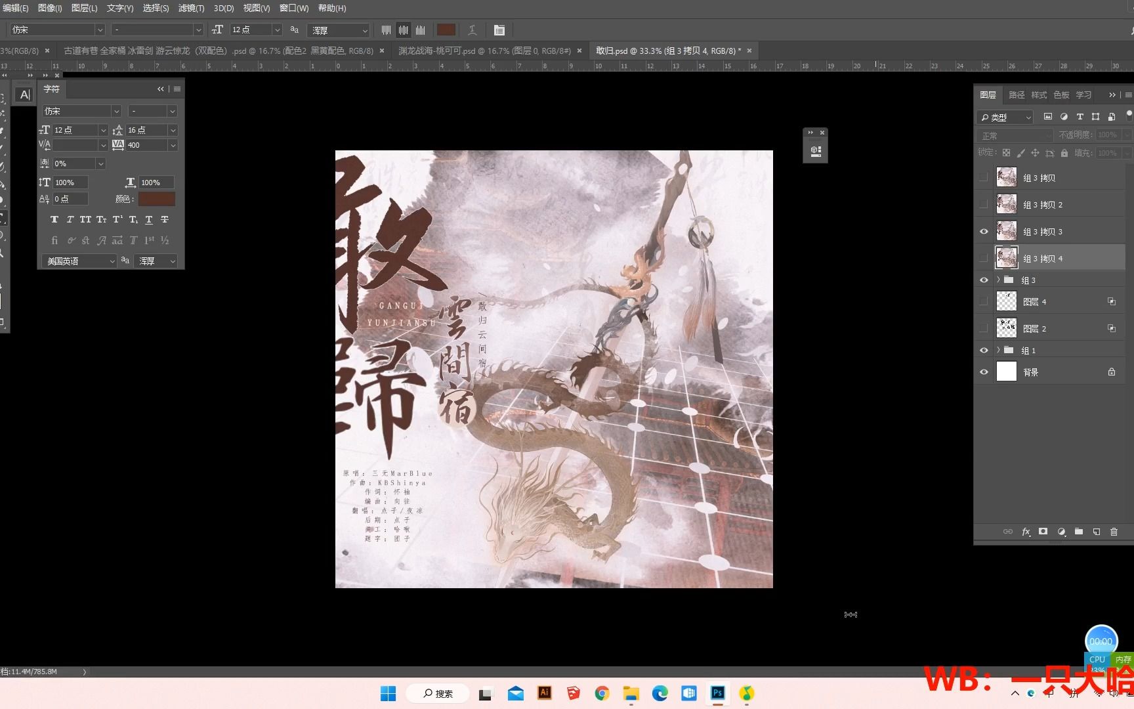The height and width of the screenshot is (709, 1134).
Task: Click the ½ fractions OpenType icon
Action: pos(165,241)
